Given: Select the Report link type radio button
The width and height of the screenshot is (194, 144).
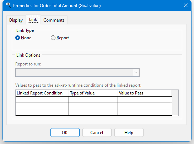Looking at the screenshot, I should [60, 38].
